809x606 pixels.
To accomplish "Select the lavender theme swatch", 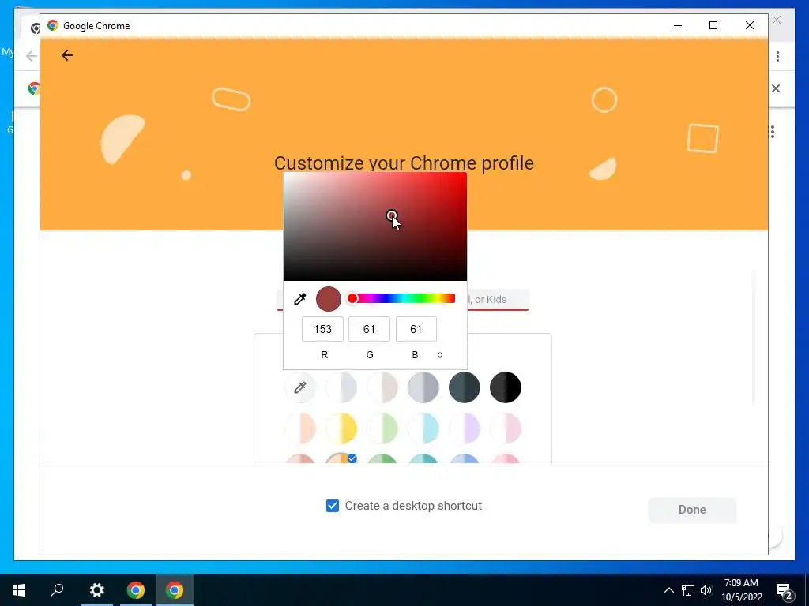I will coord(465,428).
